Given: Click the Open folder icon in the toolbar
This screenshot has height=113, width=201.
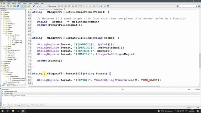Looking at the screenshot, I should 11,6.
